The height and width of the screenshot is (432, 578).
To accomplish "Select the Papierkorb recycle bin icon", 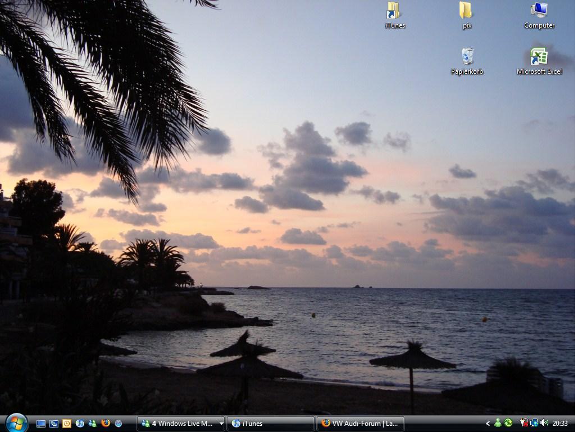I will pyautogui.click(x=466, y=61).
